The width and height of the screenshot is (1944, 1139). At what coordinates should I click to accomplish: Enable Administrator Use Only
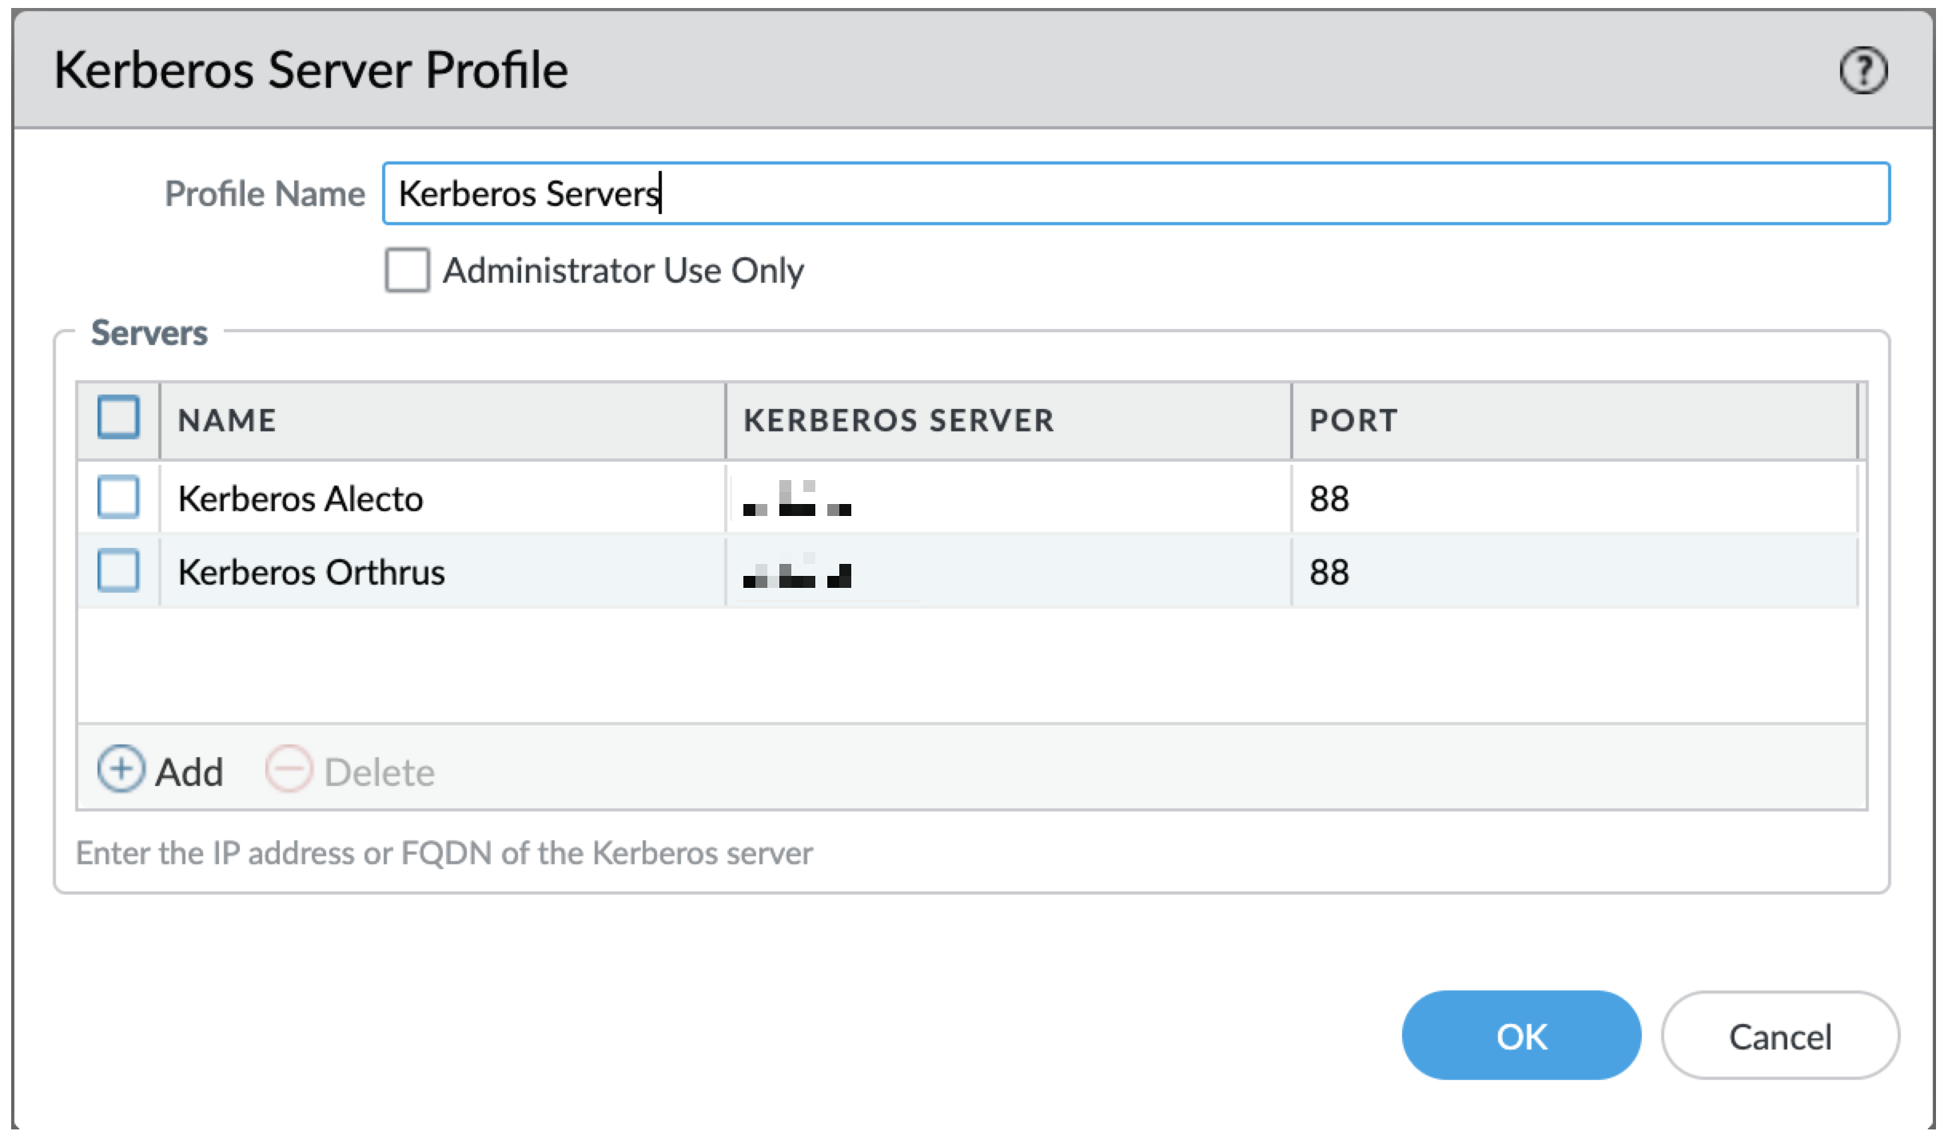click(x=406, y=272)
